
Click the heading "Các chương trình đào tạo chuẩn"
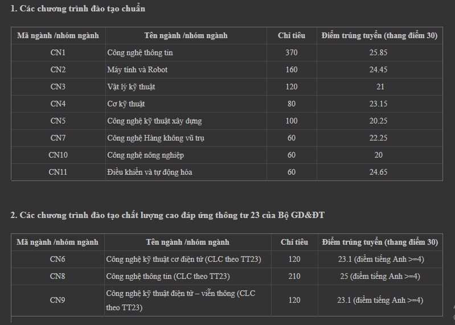[77, 9]
